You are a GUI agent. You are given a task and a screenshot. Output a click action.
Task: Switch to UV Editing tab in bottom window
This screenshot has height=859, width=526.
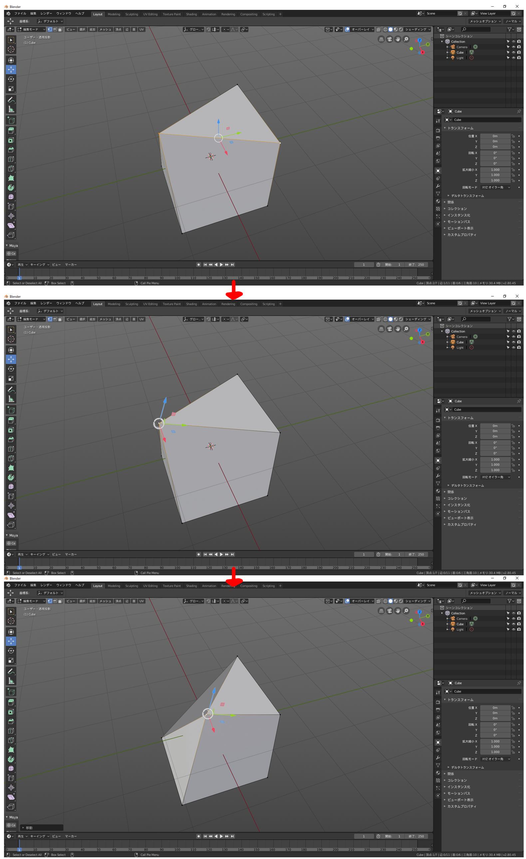coord(150,586)
